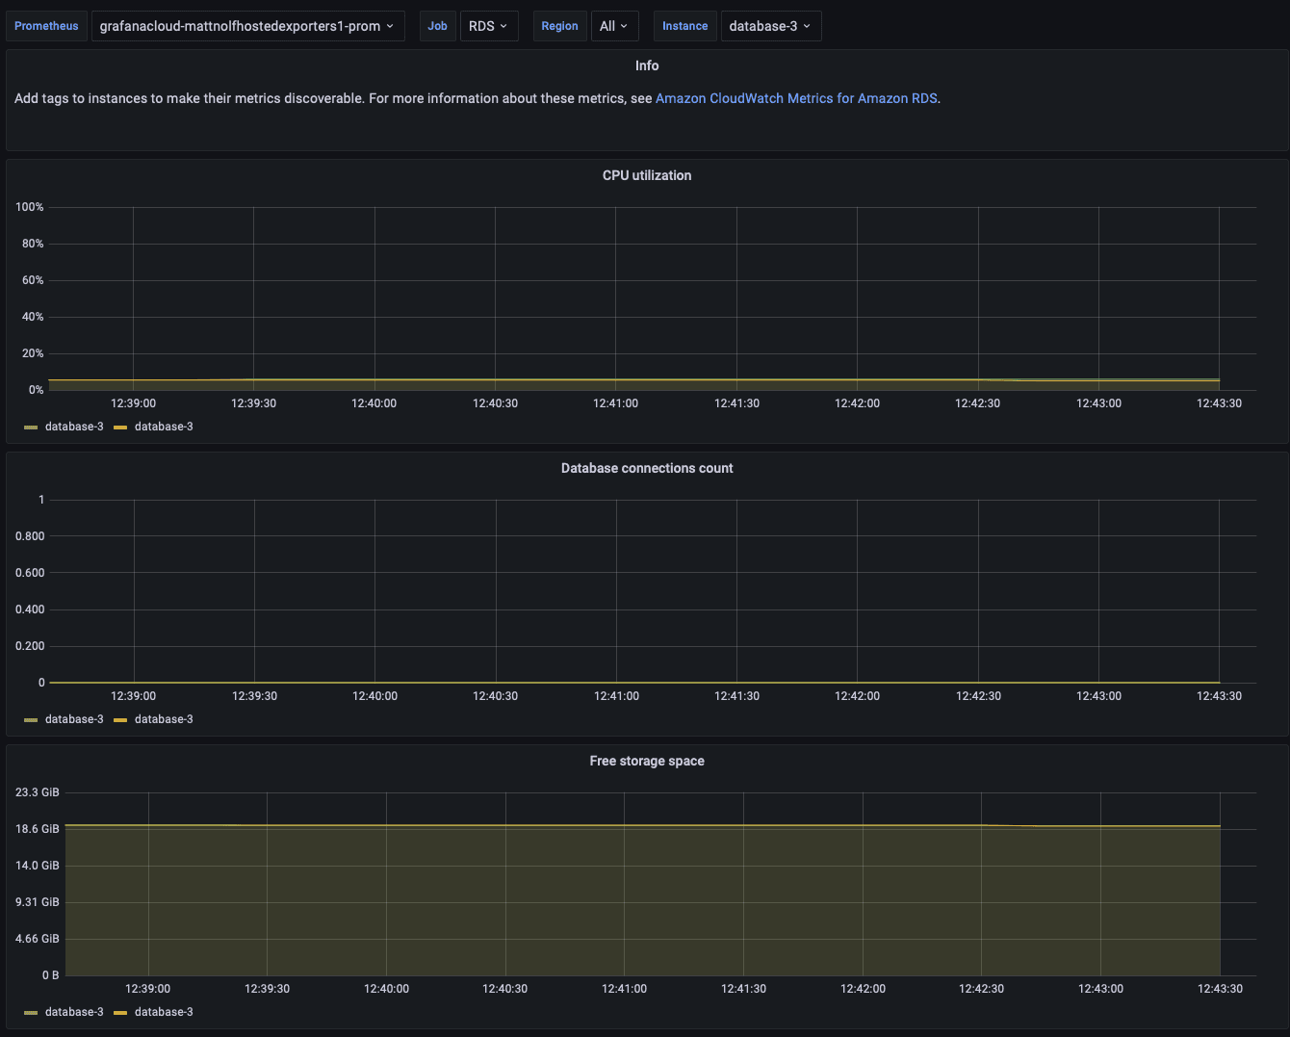Click yellow legend color swatch in Free storage space

coord(120,1013)
